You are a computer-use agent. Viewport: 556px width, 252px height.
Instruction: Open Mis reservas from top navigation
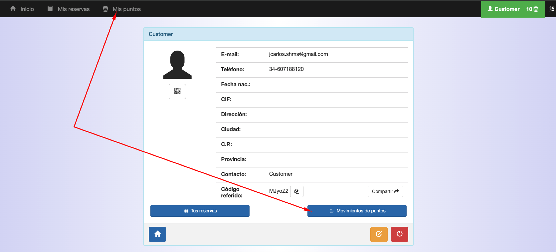pyautogui.click(x=69, y=9)
